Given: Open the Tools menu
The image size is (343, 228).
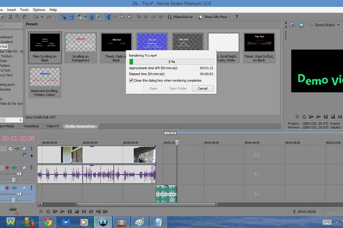Looking at the screenshot, I should click(x=24, y=10).
